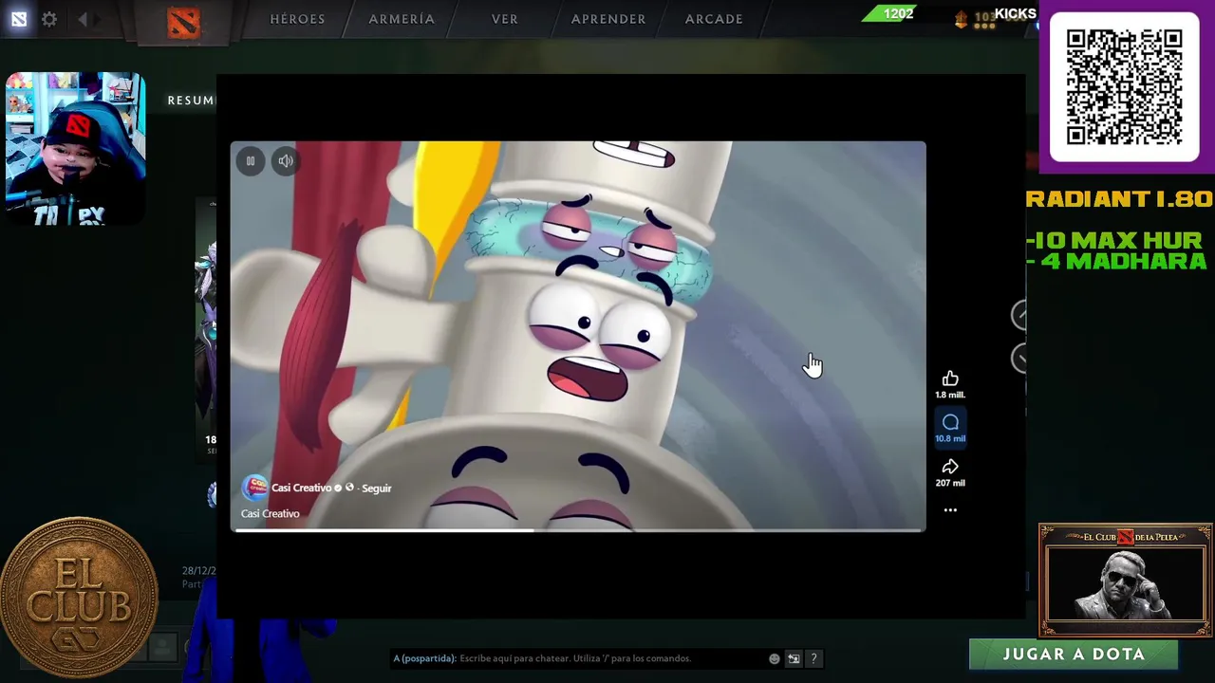Open the settings gear
The image size is (1215, 683).
click(x=49, y=19)
